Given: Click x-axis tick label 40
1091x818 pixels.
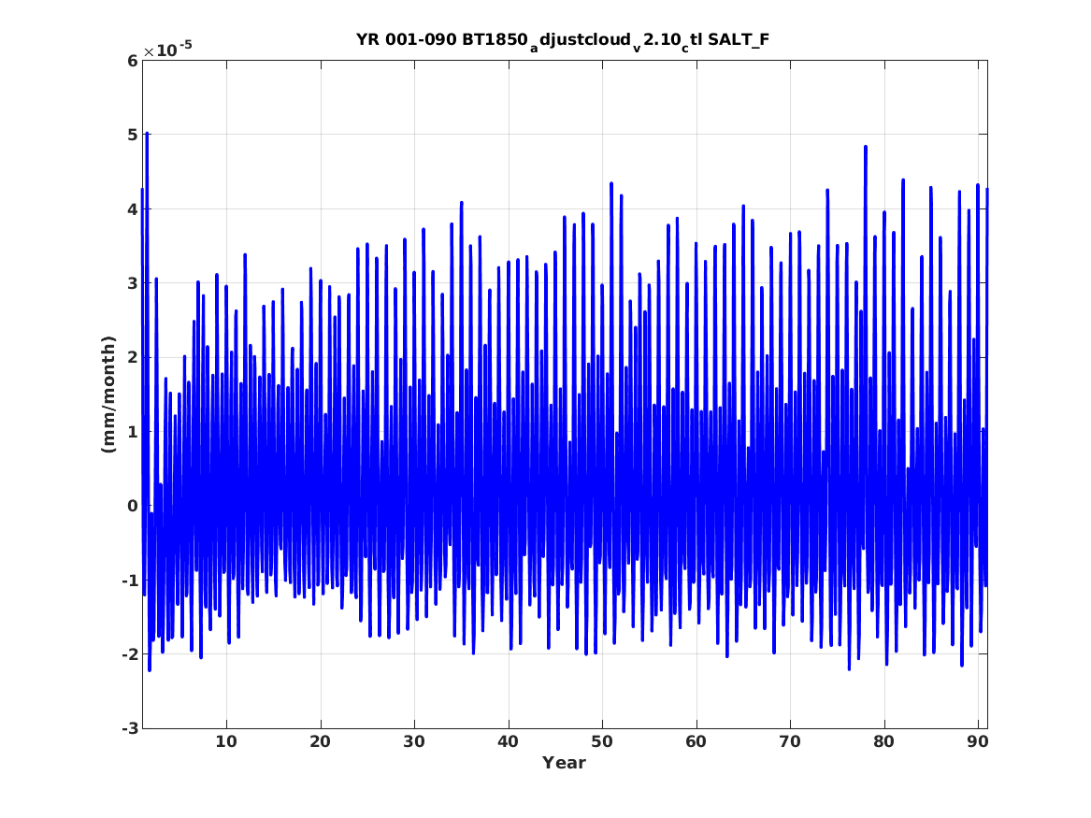Looking at the screenshot, I should pos(508,741).
